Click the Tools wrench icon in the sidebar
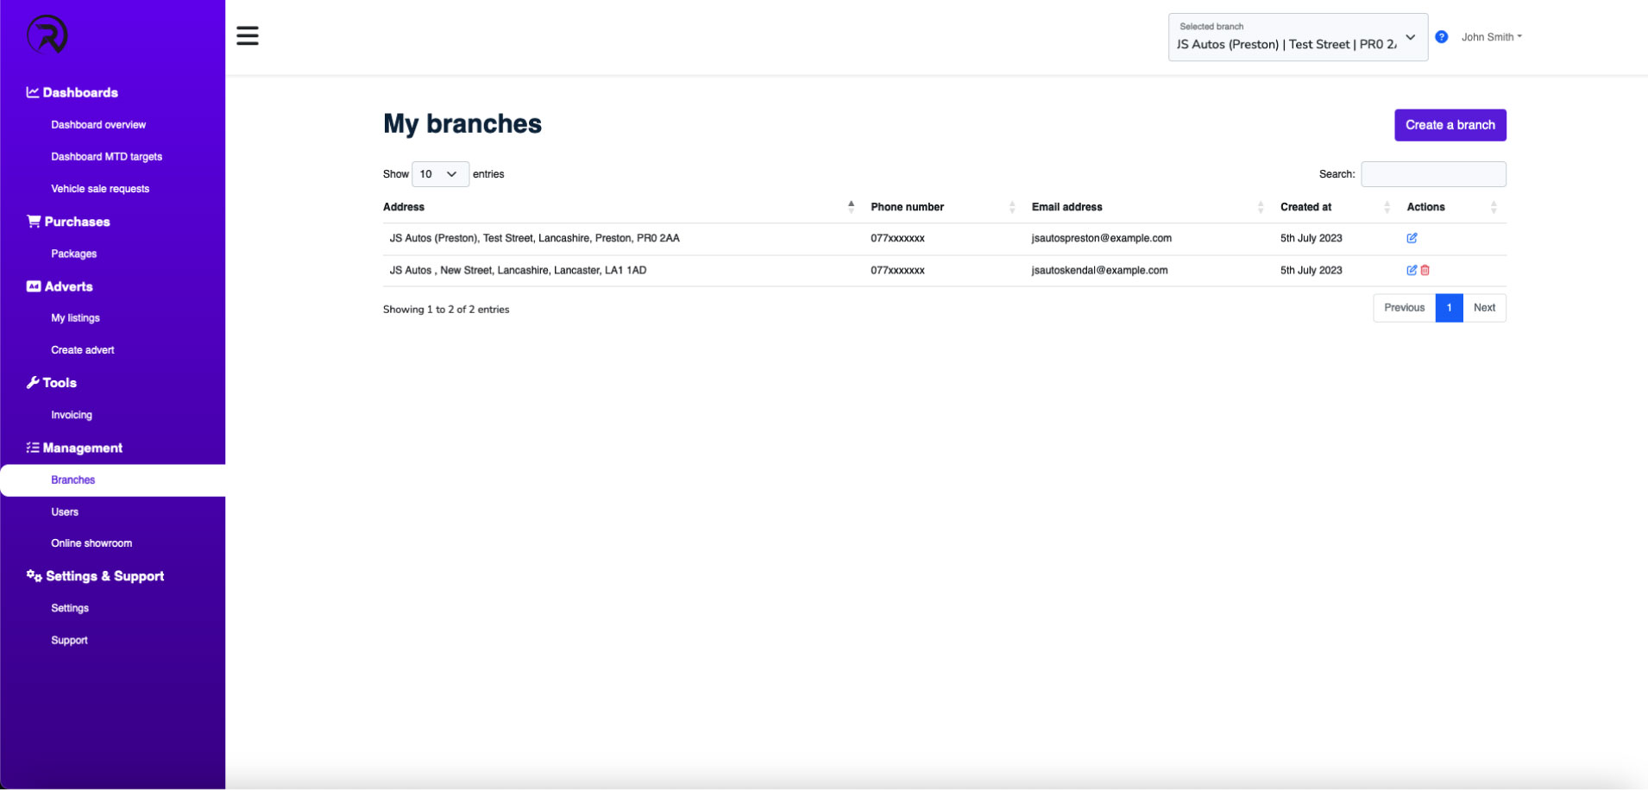 32,382
